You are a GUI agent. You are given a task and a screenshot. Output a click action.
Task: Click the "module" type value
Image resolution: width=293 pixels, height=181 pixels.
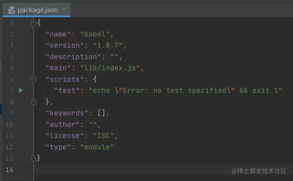point(97,147)
